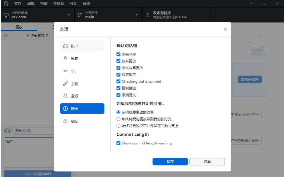
Task: Click the 通知 bell icon
Action: (66, 96)
